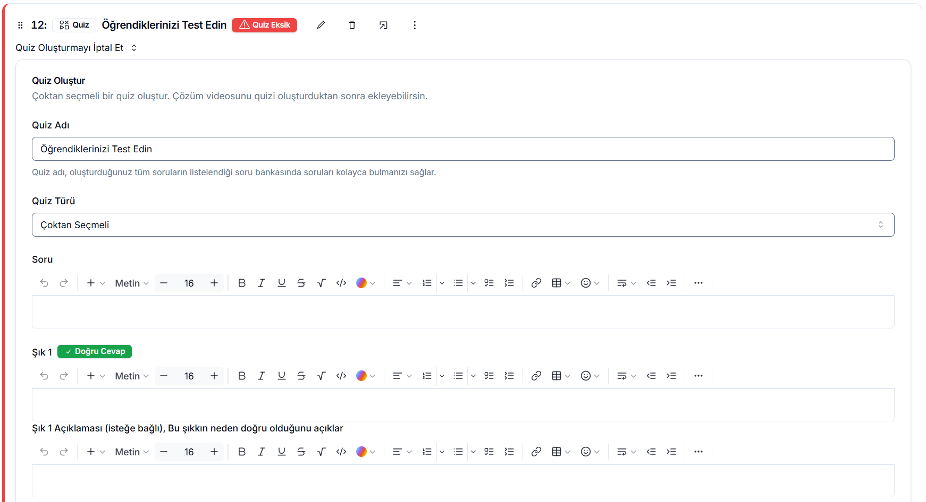
Task: Open text color picker in Soru editor
Action: point(366,283)
